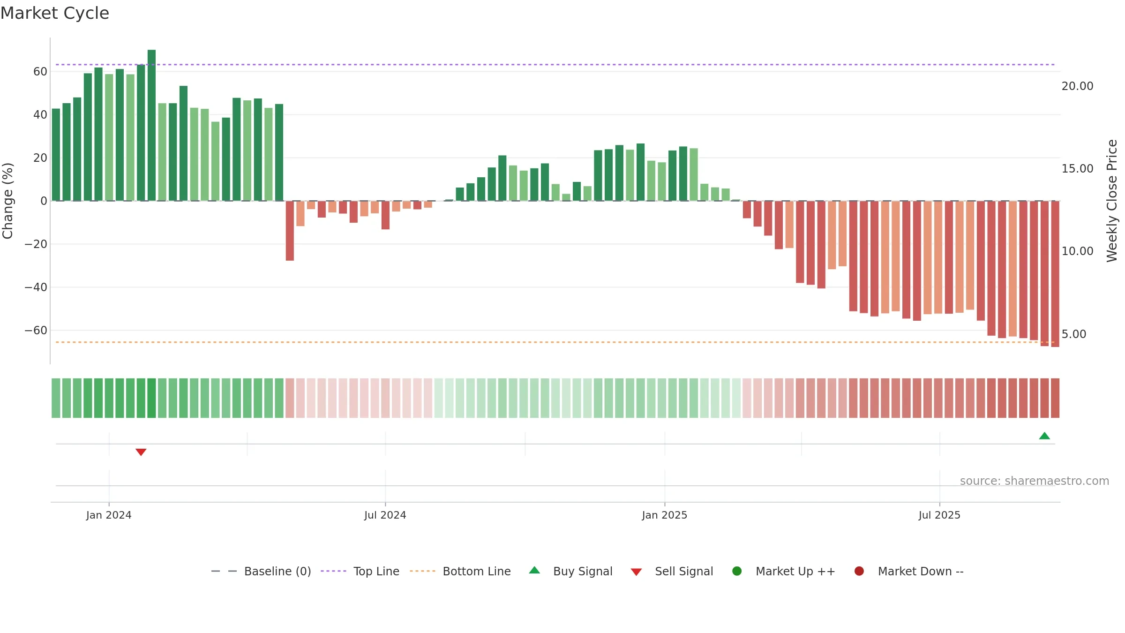Click the '−40' left axis tick label
This screenshot has width=1125, height=633.
click(36, 287)
